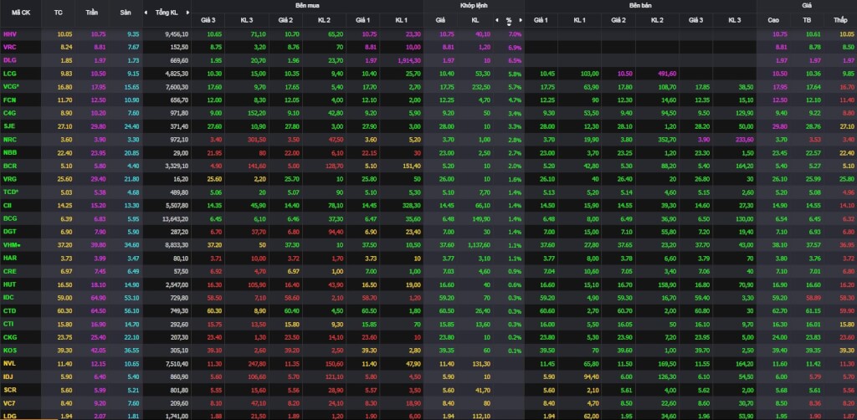Click the left arrow beside Tổng KL header

tap(146, 12)
